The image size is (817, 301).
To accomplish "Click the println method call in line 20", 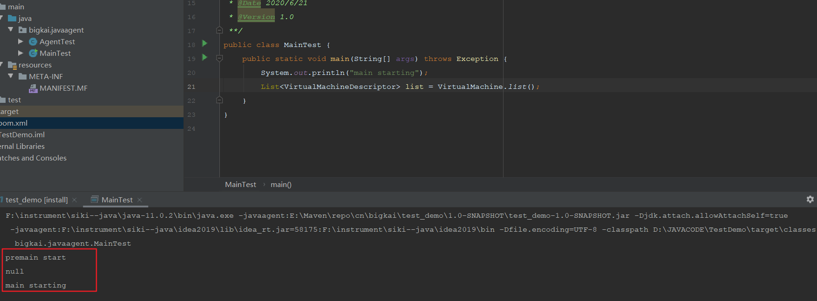I will [x=328, y=73].
